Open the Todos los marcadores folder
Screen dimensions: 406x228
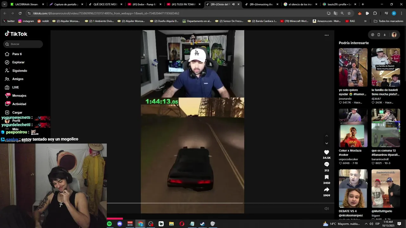tap(389, 21)
